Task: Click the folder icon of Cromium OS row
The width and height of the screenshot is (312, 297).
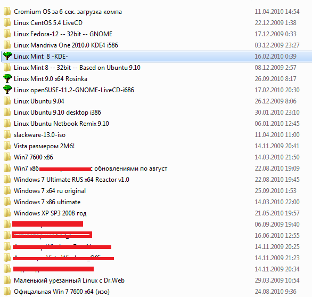Action: point(7,11)
